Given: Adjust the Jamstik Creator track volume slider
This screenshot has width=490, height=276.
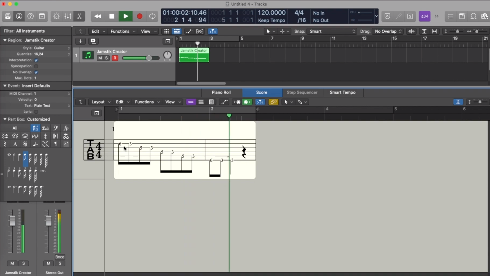Looking at the screenshot, I should coord(149,58).
